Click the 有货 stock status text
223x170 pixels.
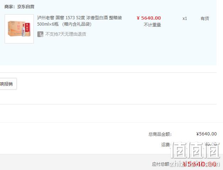click(x=205, y=19)
